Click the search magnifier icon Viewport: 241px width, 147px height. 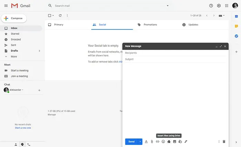pyautogui.click(x=50, y=6)
